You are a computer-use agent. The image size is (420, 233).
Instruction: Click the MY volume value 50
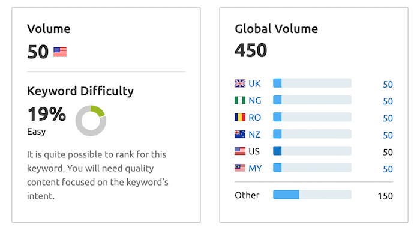pyautogui.click(x=388, y=169)
